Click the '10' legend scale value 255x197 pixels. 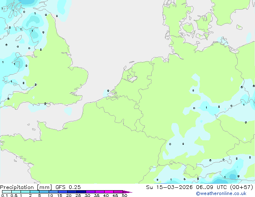click(50, 195)
